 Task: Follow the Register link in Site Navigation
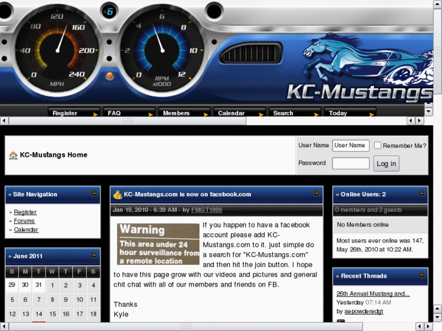25,212
